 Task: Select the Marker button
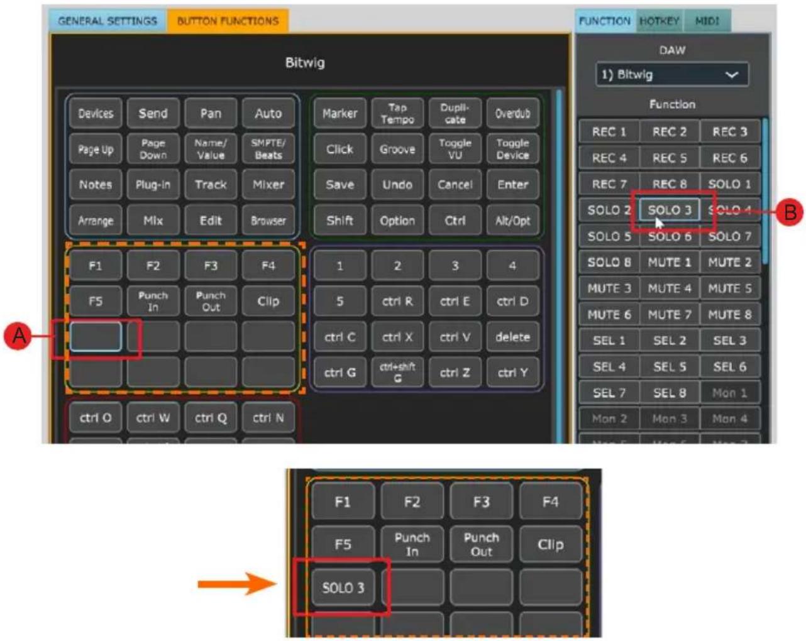tap(340, 113)
